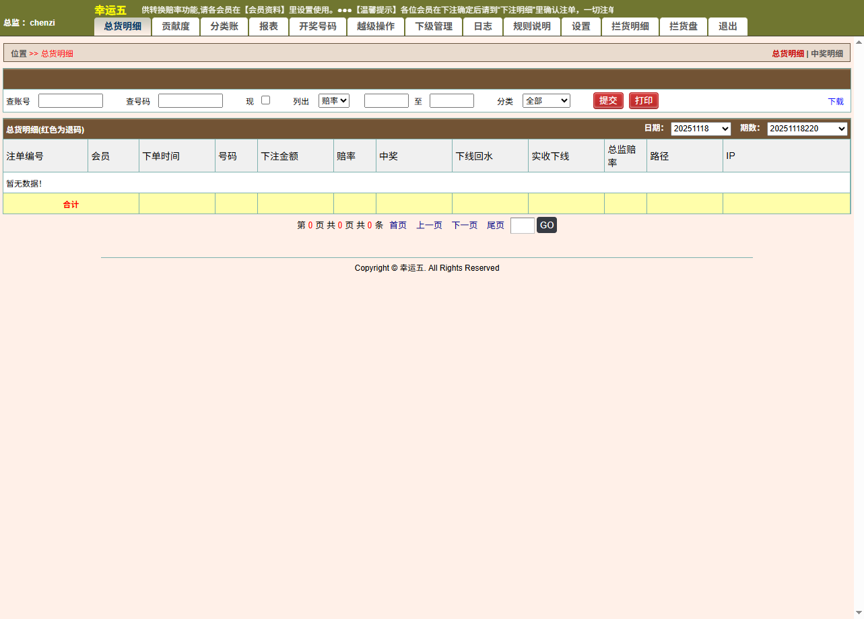The width and height of the screenshot is (864, 619).
Task: Open the 日期 date dropdown
Action: point(700,129)
